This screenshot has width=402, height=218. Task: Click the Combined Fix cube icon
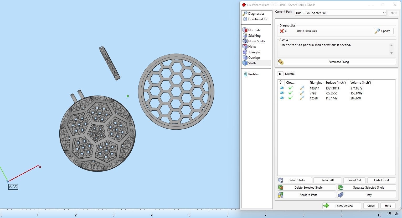[x=245, y=19]
